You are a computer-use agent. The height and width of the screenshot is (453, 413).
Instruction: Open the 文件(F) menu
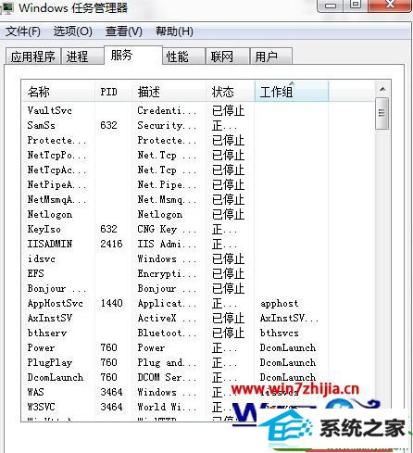click(x=23, y=31)
